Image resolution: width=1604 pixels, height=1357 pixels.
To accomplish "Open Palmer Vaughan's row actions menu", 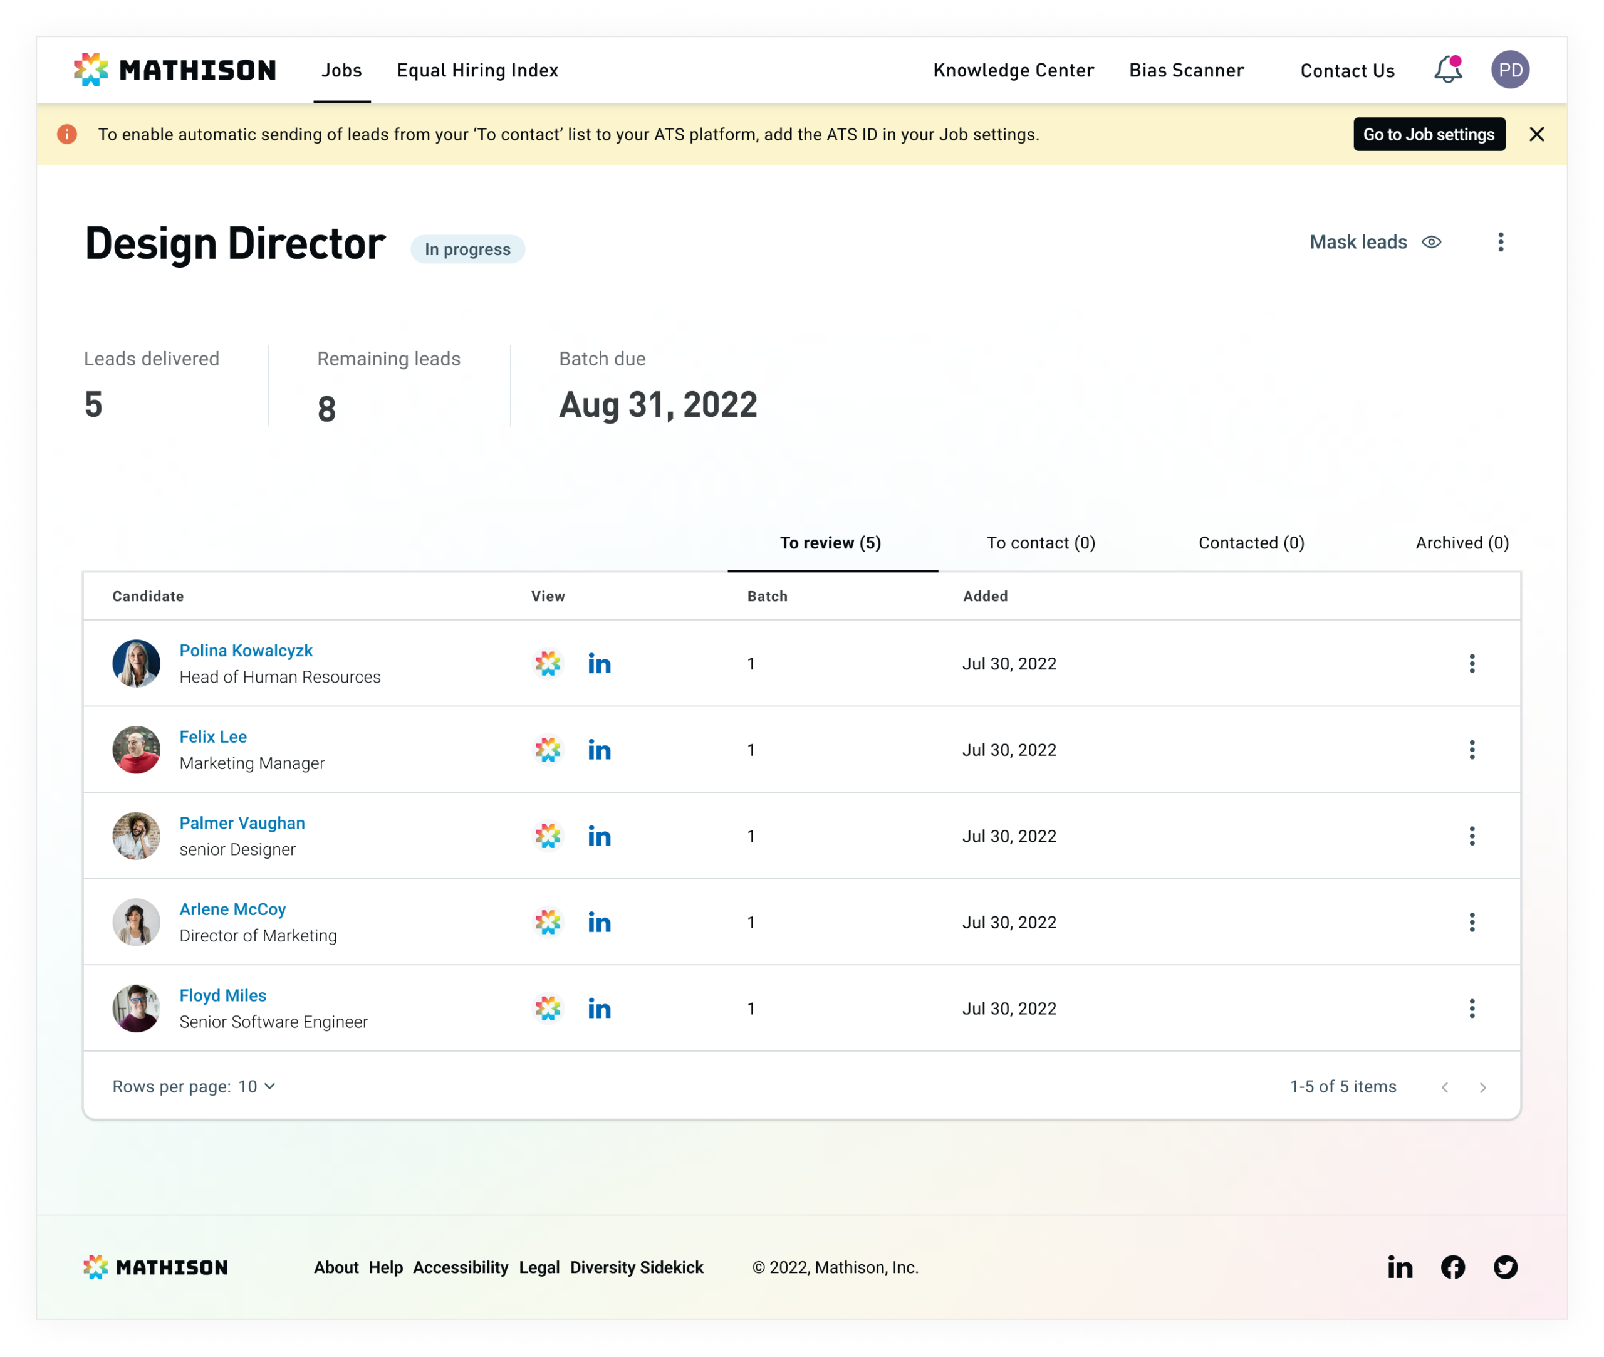I will (x=1472, y=836).
